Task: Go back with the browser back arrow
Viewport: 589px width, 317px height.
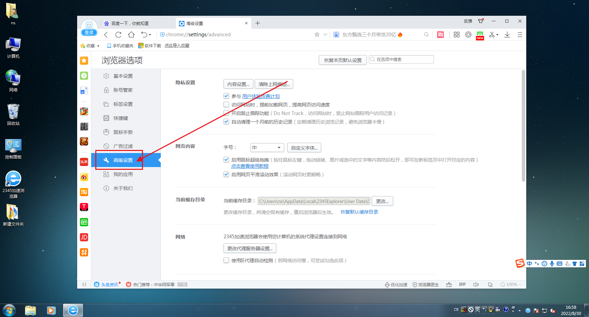Action: click(106, 35)
